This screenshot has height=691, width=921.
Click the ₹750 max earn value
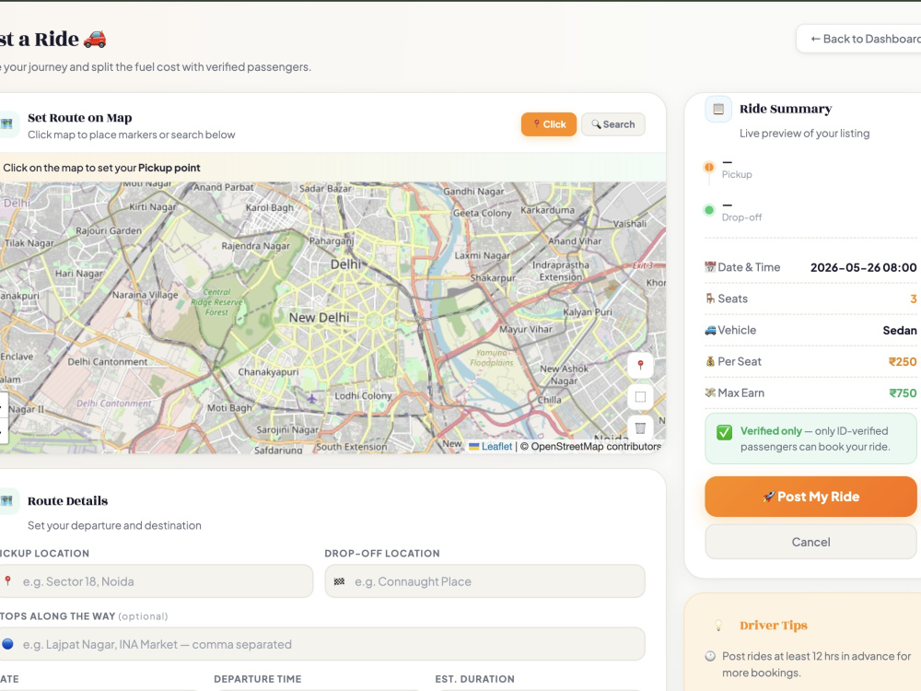coord(903,393)
